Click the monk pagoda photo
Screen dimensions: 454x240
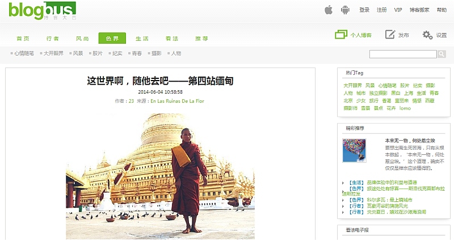click(x=160, y=176)
